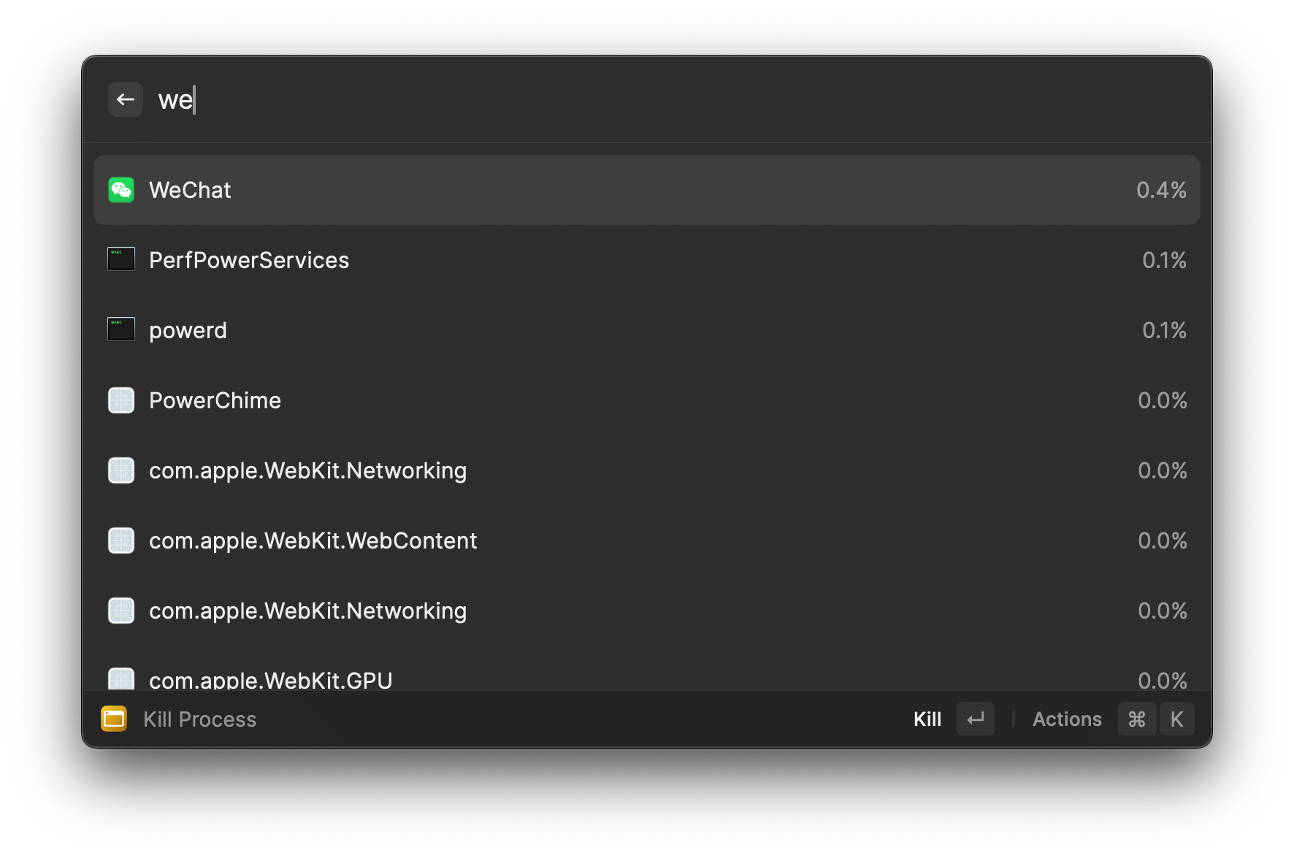Click the powerd terminal icon

121,329
